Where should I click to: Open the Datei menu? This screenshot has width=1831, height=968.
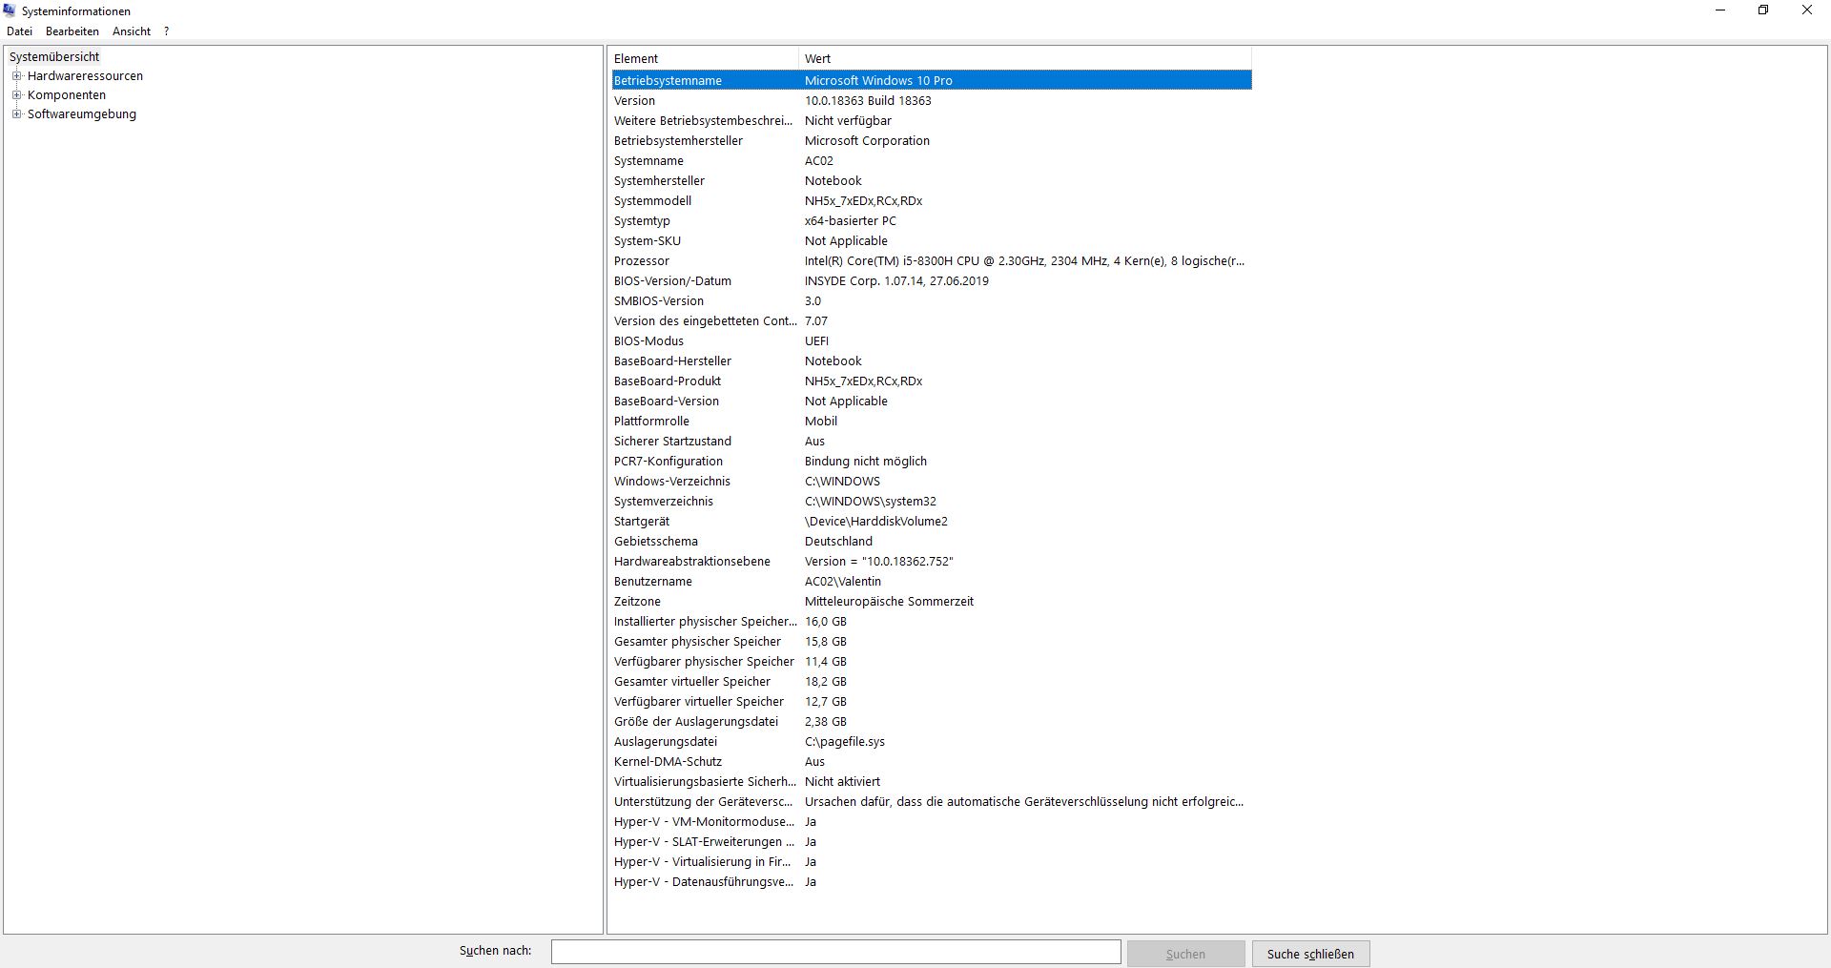[19, 31]
